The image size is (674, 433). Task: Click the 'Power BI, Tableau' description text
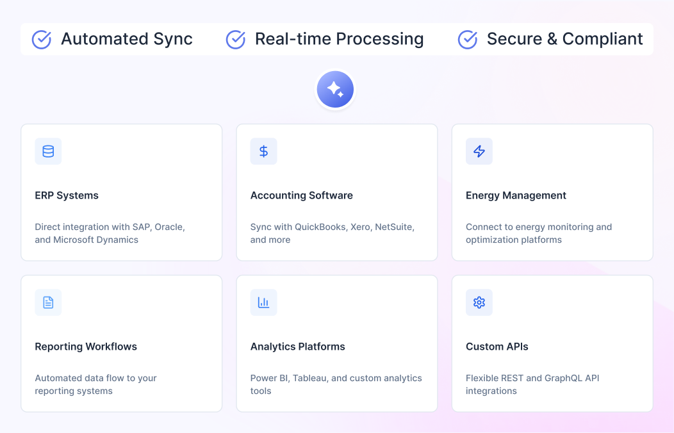[x=336, y=384]
